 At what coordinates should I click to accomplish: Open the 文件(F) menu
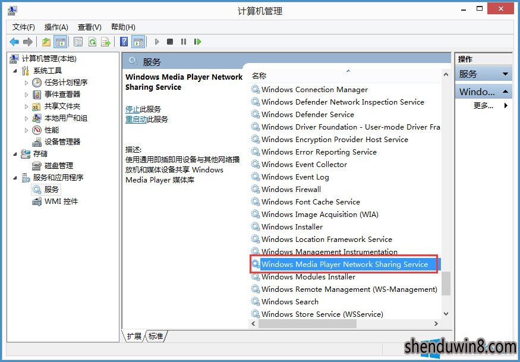(x=24, y=27)
